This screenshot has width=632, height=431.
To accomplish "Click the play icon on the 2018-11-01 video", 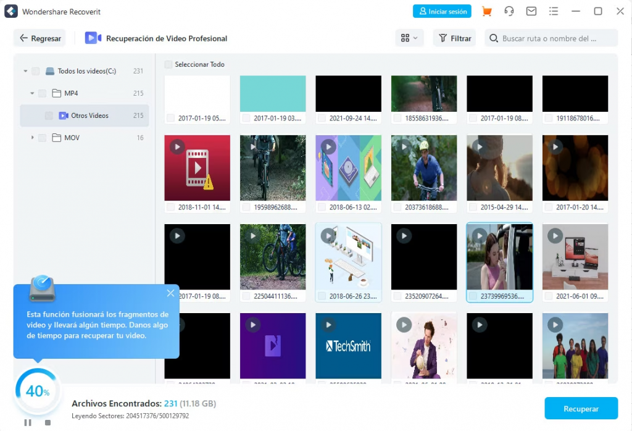I will click(x=177, y=147).
